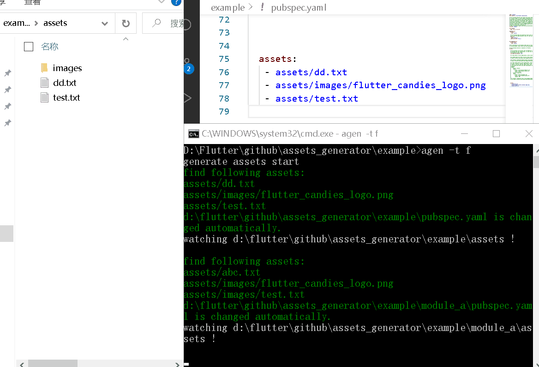Click the blue help question mark icon
Image resolution: width=539 pixels, height=367 pixels.
(175, 3)
